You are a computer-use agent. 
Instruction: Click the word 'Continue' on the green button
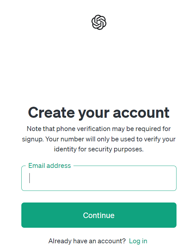coord(99,215)
